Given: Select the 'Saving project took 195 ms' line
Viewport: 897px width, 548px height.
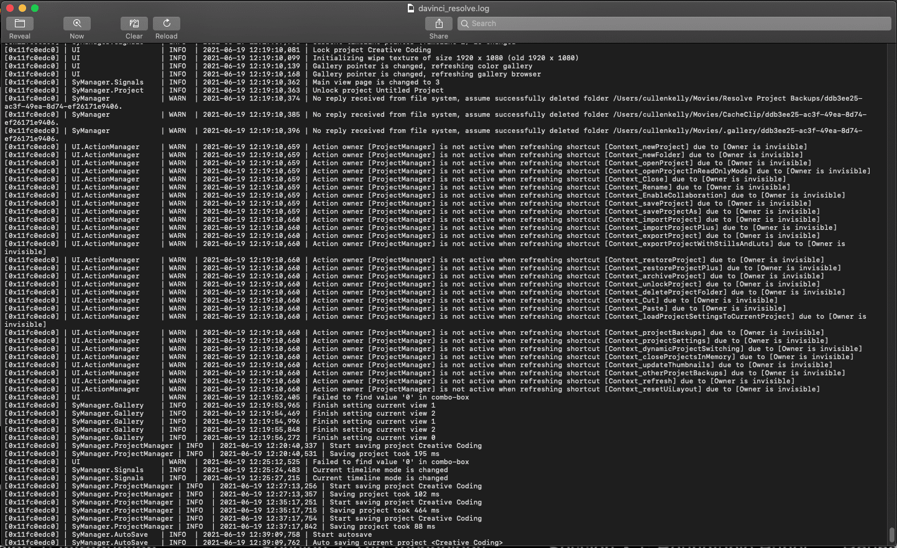Looking at the screenshot, I should (x=384, y=454).
